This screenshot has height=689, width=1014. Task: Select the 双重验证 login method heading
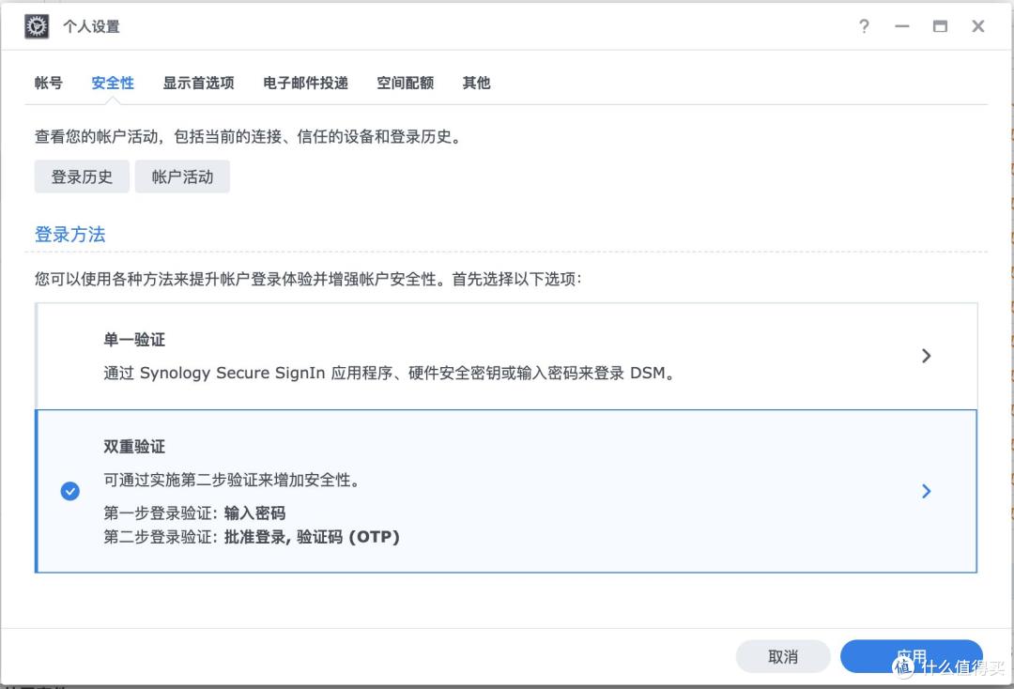click(134, 447)
